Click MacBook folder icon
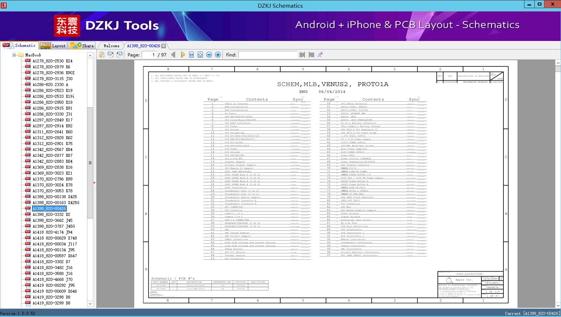 (21, 55)
